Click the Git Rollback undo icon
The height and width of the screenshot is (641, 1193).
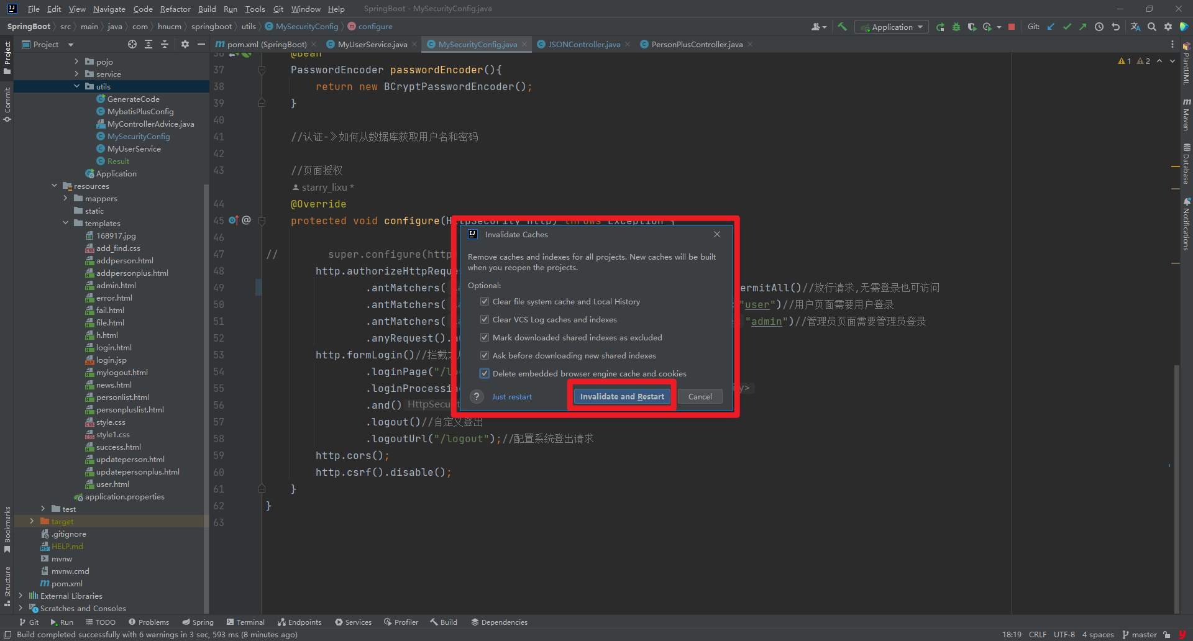1115,27
